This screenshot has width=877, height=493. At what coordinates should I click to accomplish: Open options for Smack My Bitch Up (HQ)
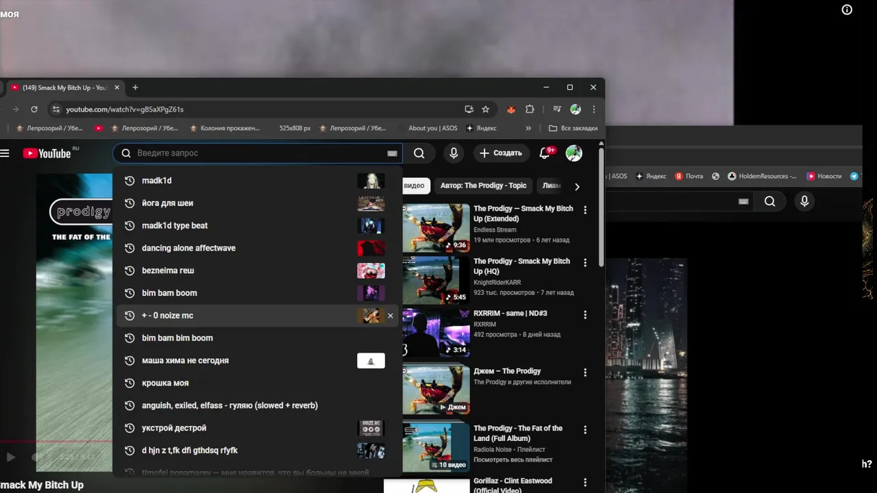coord(585,263)
